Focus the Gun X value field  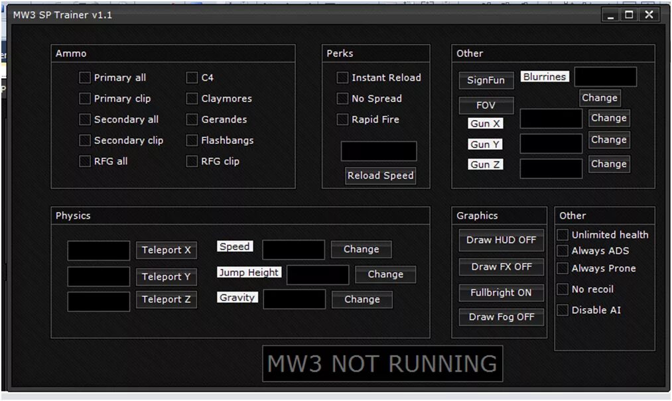pos(551,119)
